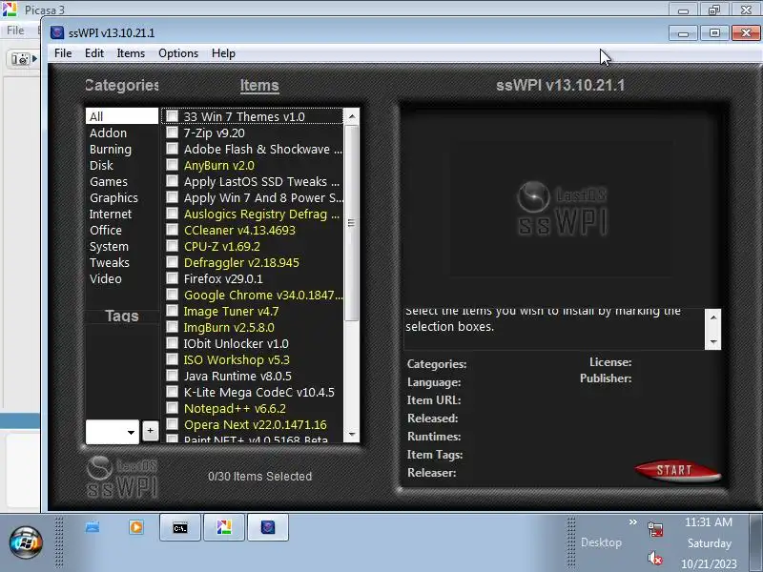The image size is (763, 572).
Task: Select ISO Workshop v5.3 item
Action: 237,359
